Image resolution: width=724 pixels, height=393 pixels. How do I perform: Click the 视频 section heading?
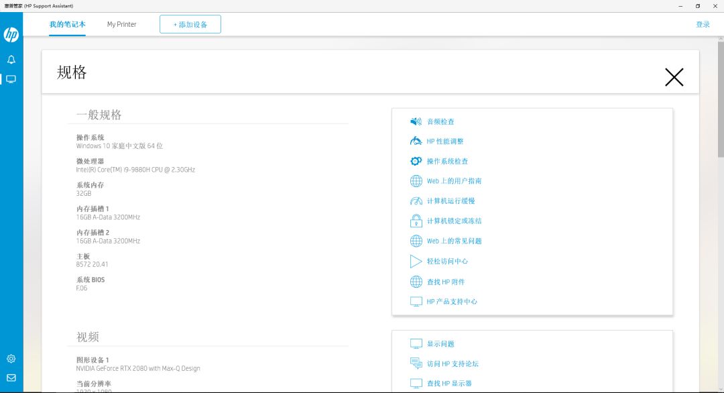[x=88, y=337]
